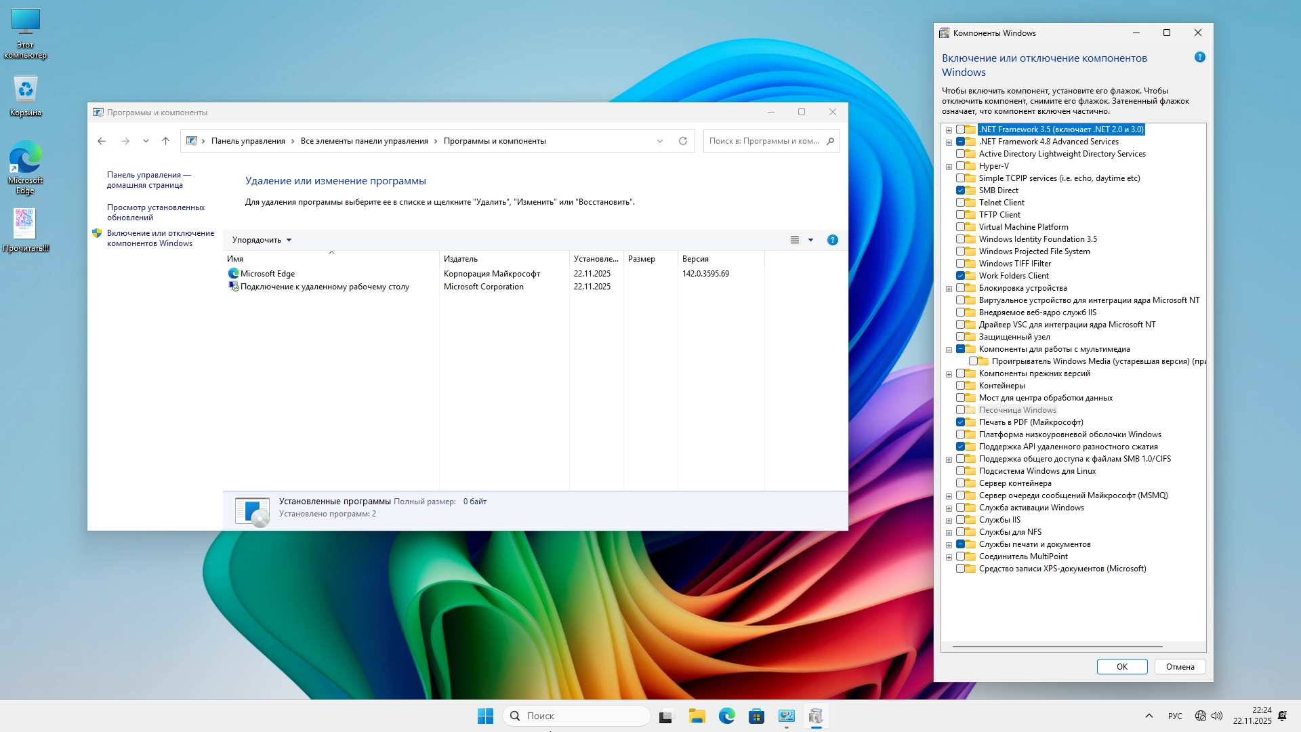Image resolution: width=1301 pixels, height=732 pixels.
Task: Click the up arrow navigation icon
Action: click(x=165, y=141)
